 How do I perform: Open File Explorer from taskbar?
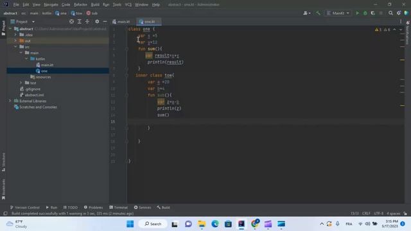click(202, 224)
